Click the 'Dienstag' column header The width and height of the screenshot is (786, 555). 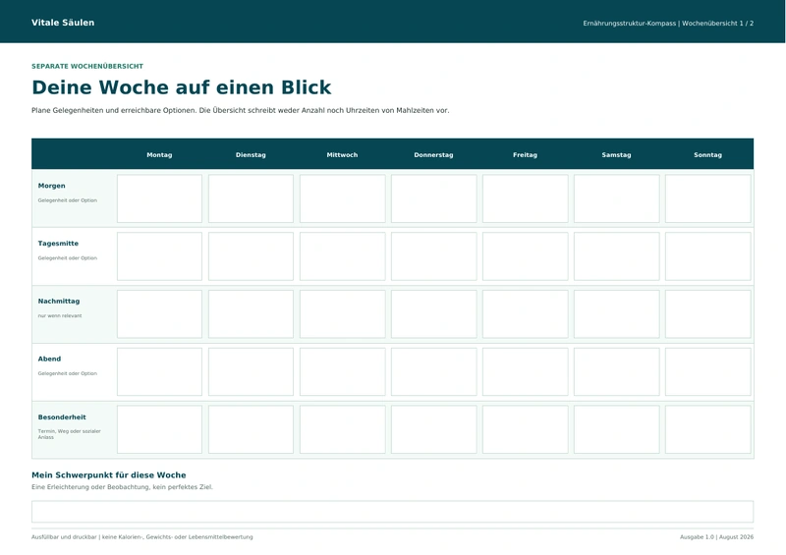coord(251,155)
